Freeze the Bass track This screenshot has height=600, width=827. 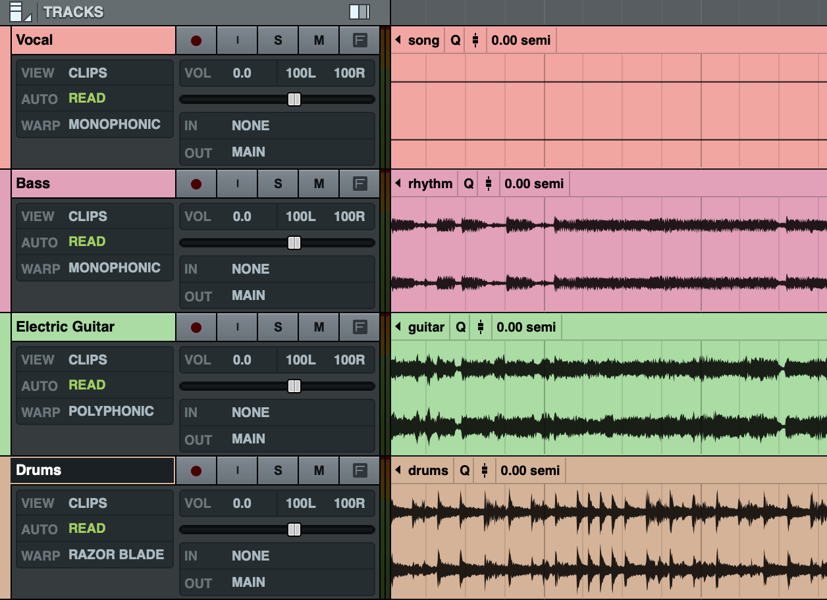point(360,184)
